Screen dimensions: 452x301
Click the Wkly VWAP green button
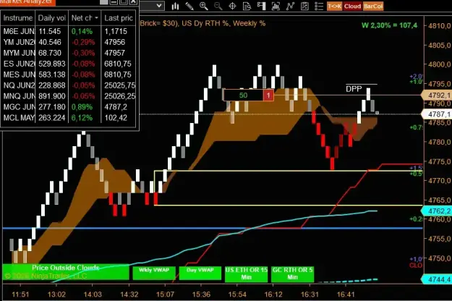(153, 273)
